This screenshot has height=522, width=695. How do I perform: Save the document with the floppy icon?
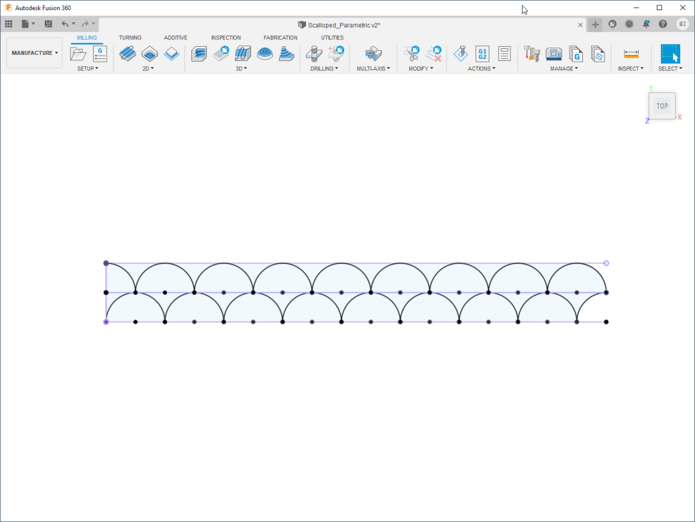48,24
